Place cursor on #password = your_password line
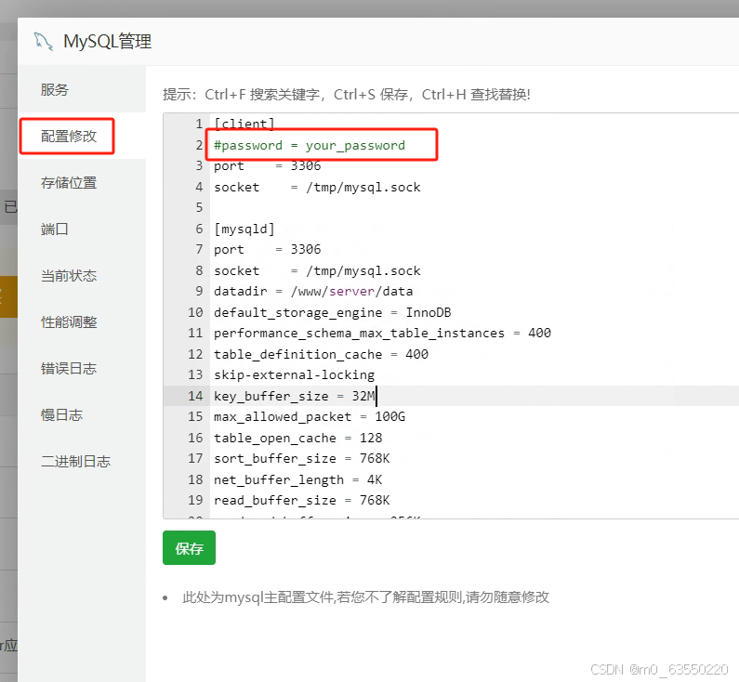This screenshot has width=739, height=682. click(310, 145)
